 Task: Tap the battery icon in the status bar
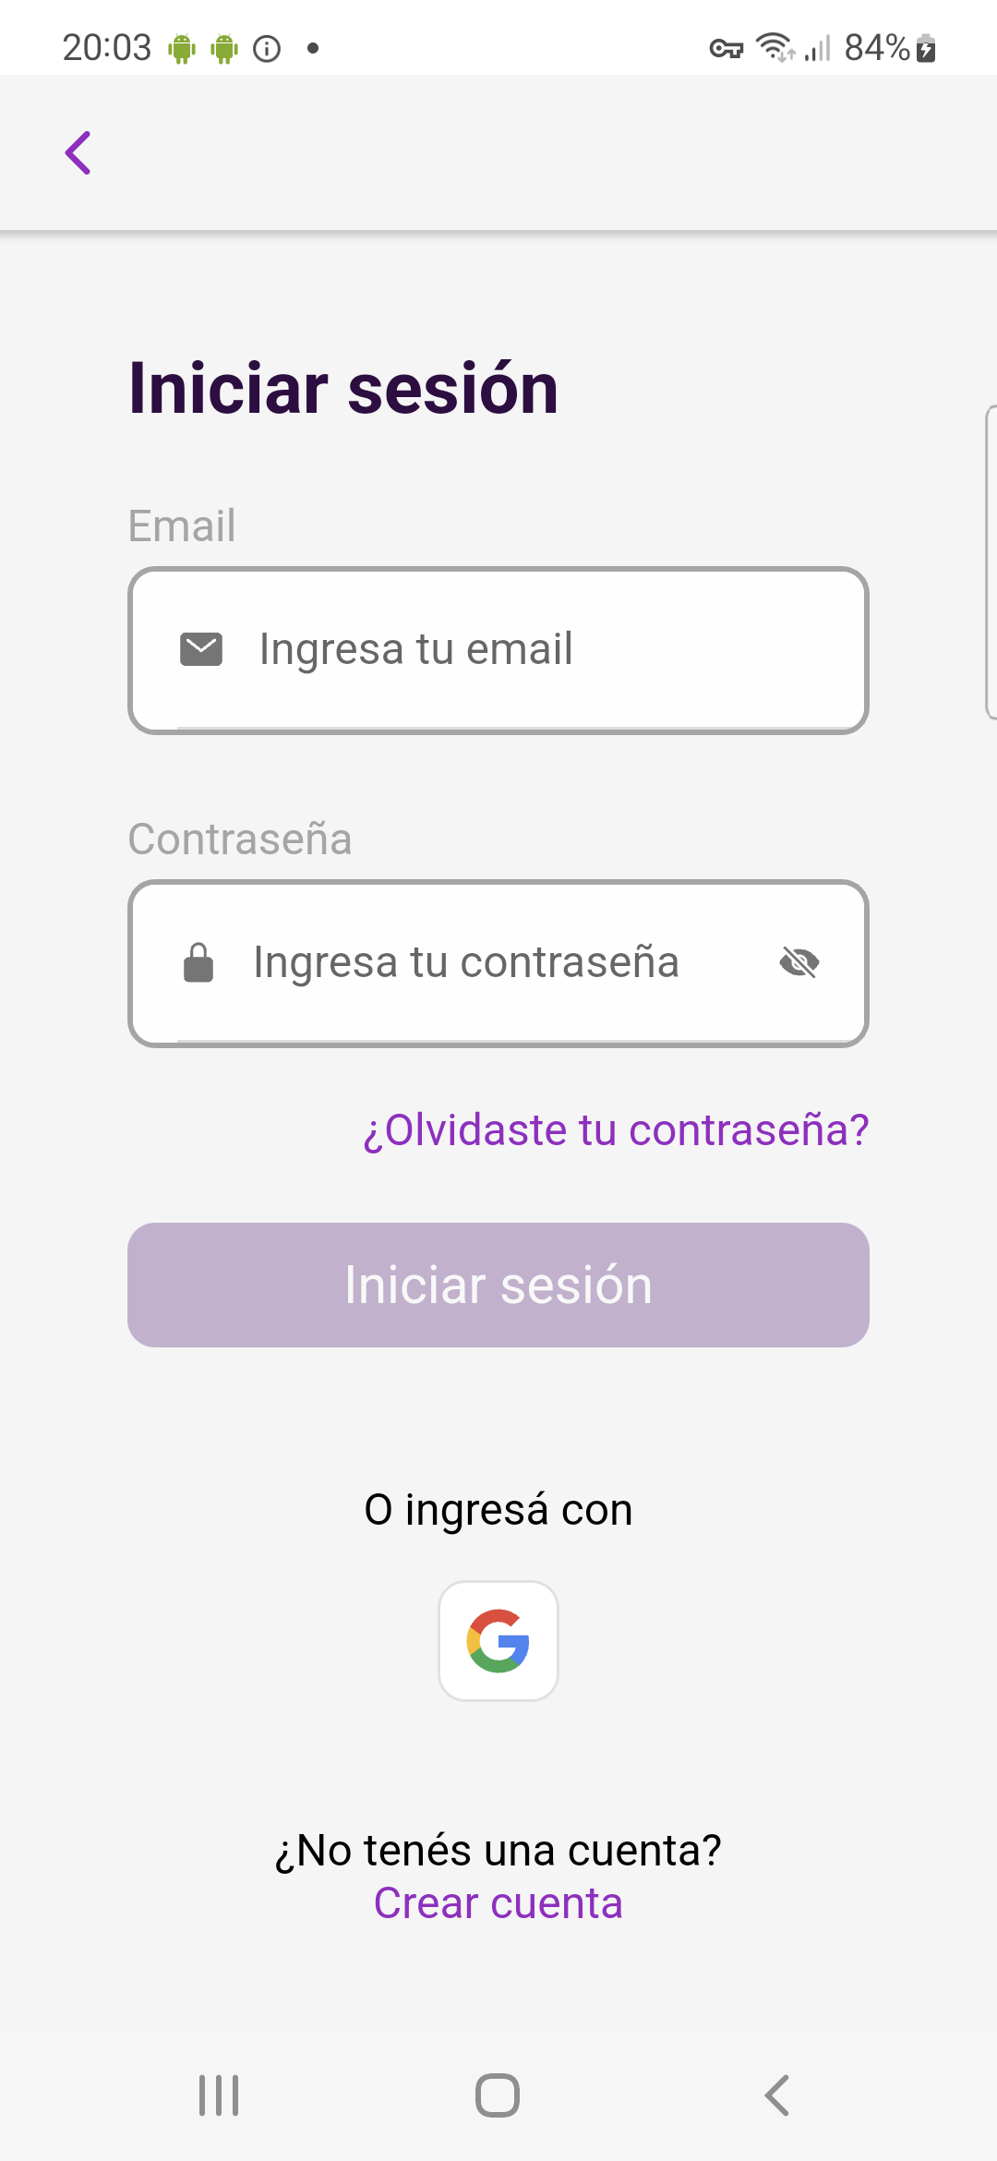pyautogui.click(x=927, y=48)
